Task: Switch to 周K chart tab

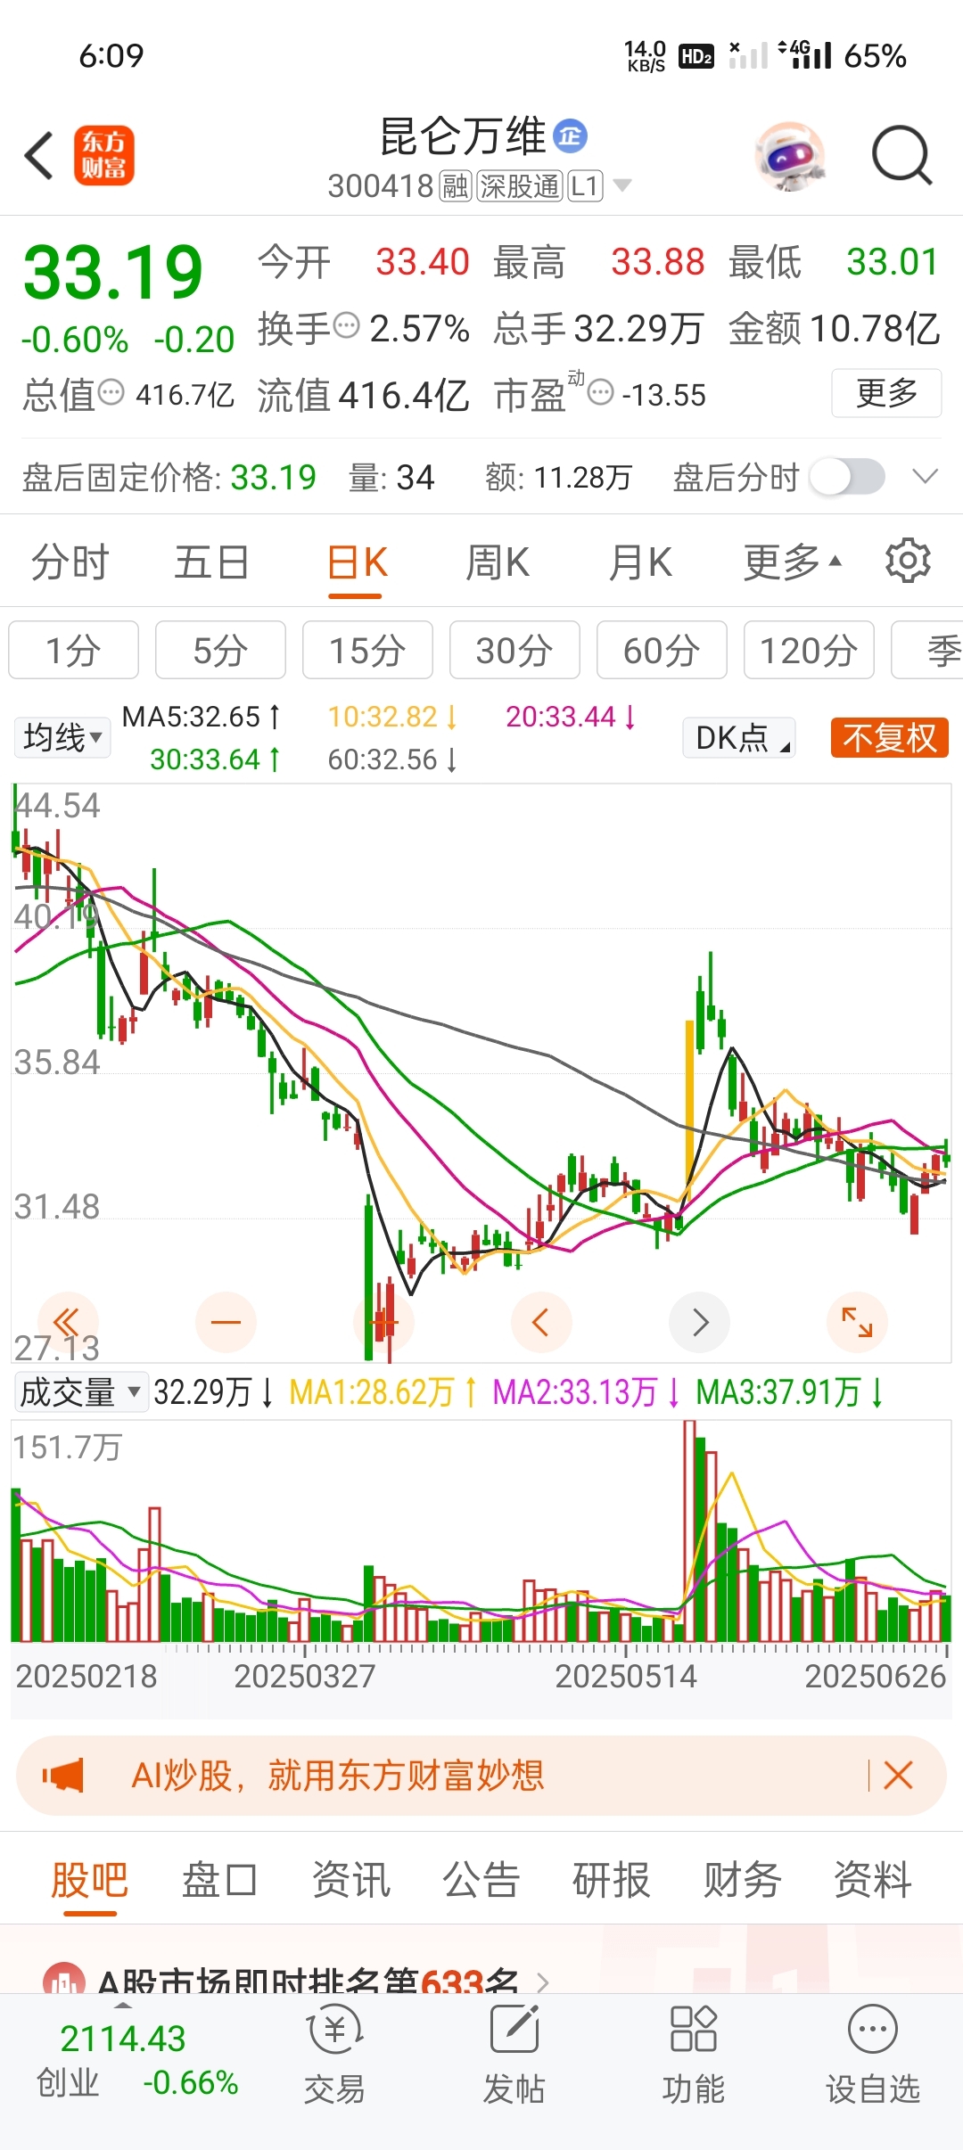Action: (x=498, y=562)
